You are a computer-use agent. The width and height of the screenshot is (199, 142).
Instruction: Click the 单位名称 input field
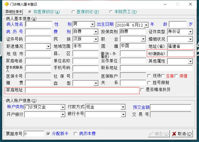click(85, 61)
